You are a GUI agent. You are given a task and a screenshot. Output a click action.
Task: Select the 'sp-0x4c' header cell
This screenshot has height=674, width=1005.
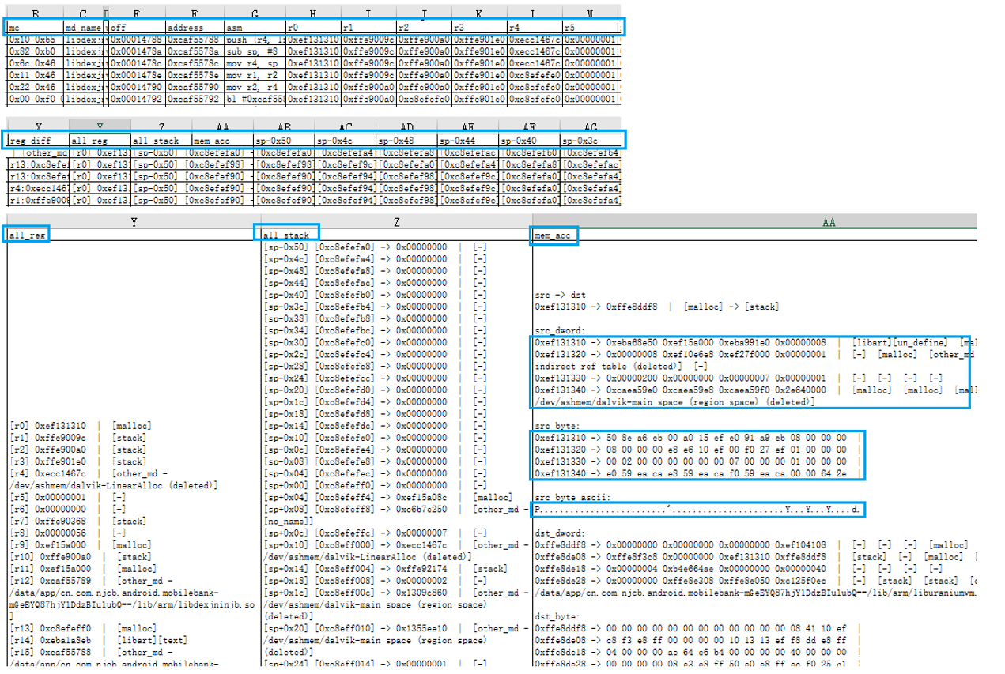pyautogui.click(x=345, y=141)
